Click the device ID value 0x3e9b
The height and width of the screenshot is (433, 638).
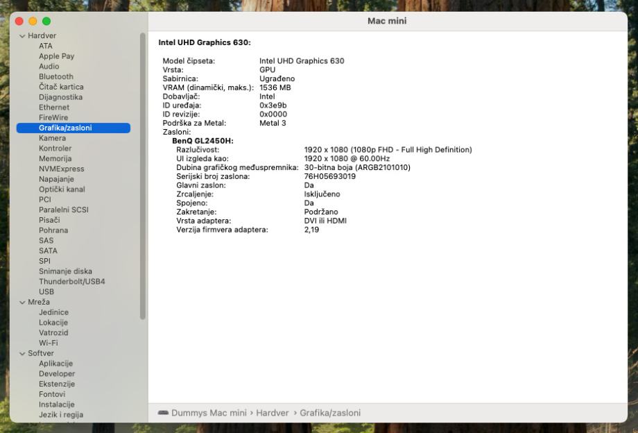pyautogui.click(x=273, y=105)
